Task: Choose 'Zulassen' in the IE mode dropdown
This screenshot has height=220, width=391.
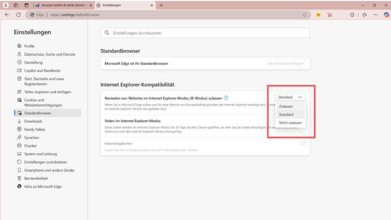Action: [290, 106]
